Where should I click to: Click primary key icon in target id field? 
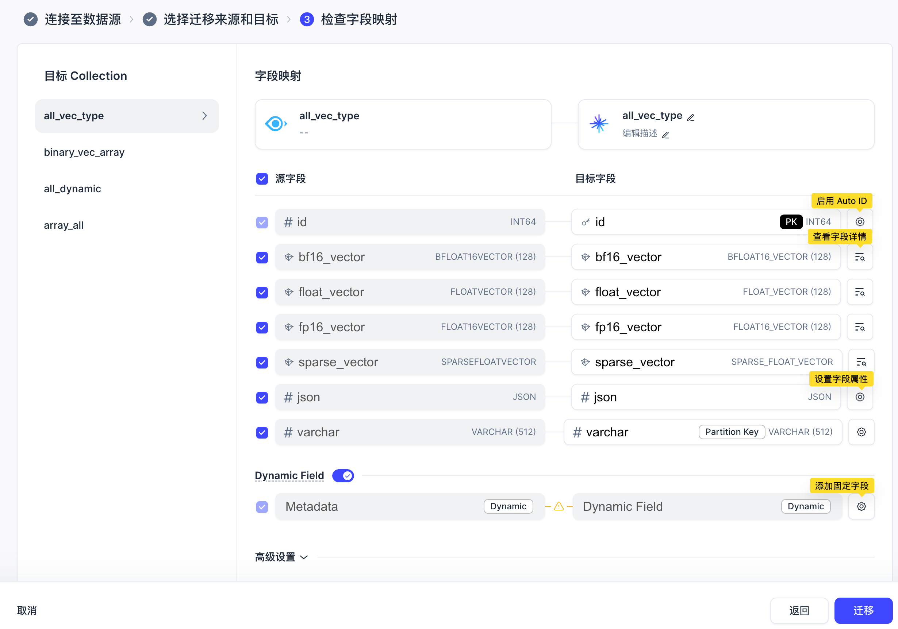click(x=586, y=222)
